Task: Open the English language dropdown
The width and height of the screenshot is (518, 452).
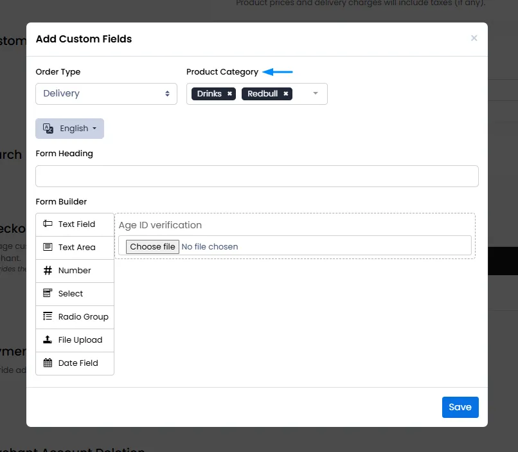Action: [69, 128]
